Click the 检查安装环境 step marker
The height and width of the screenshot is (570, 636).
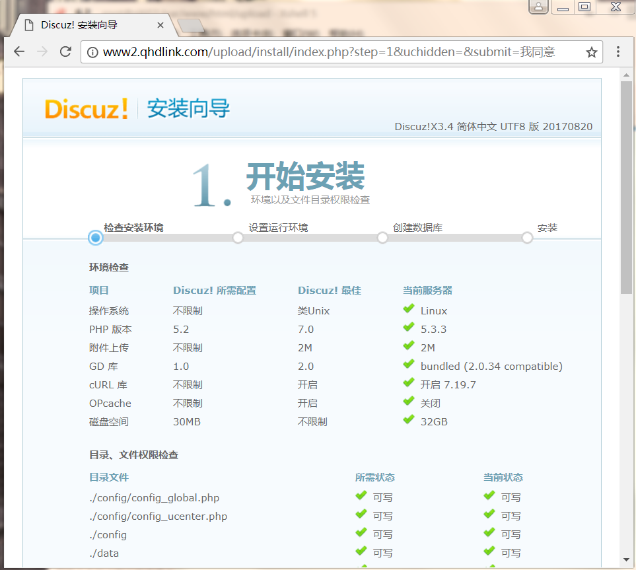click(x=96, y=238)
